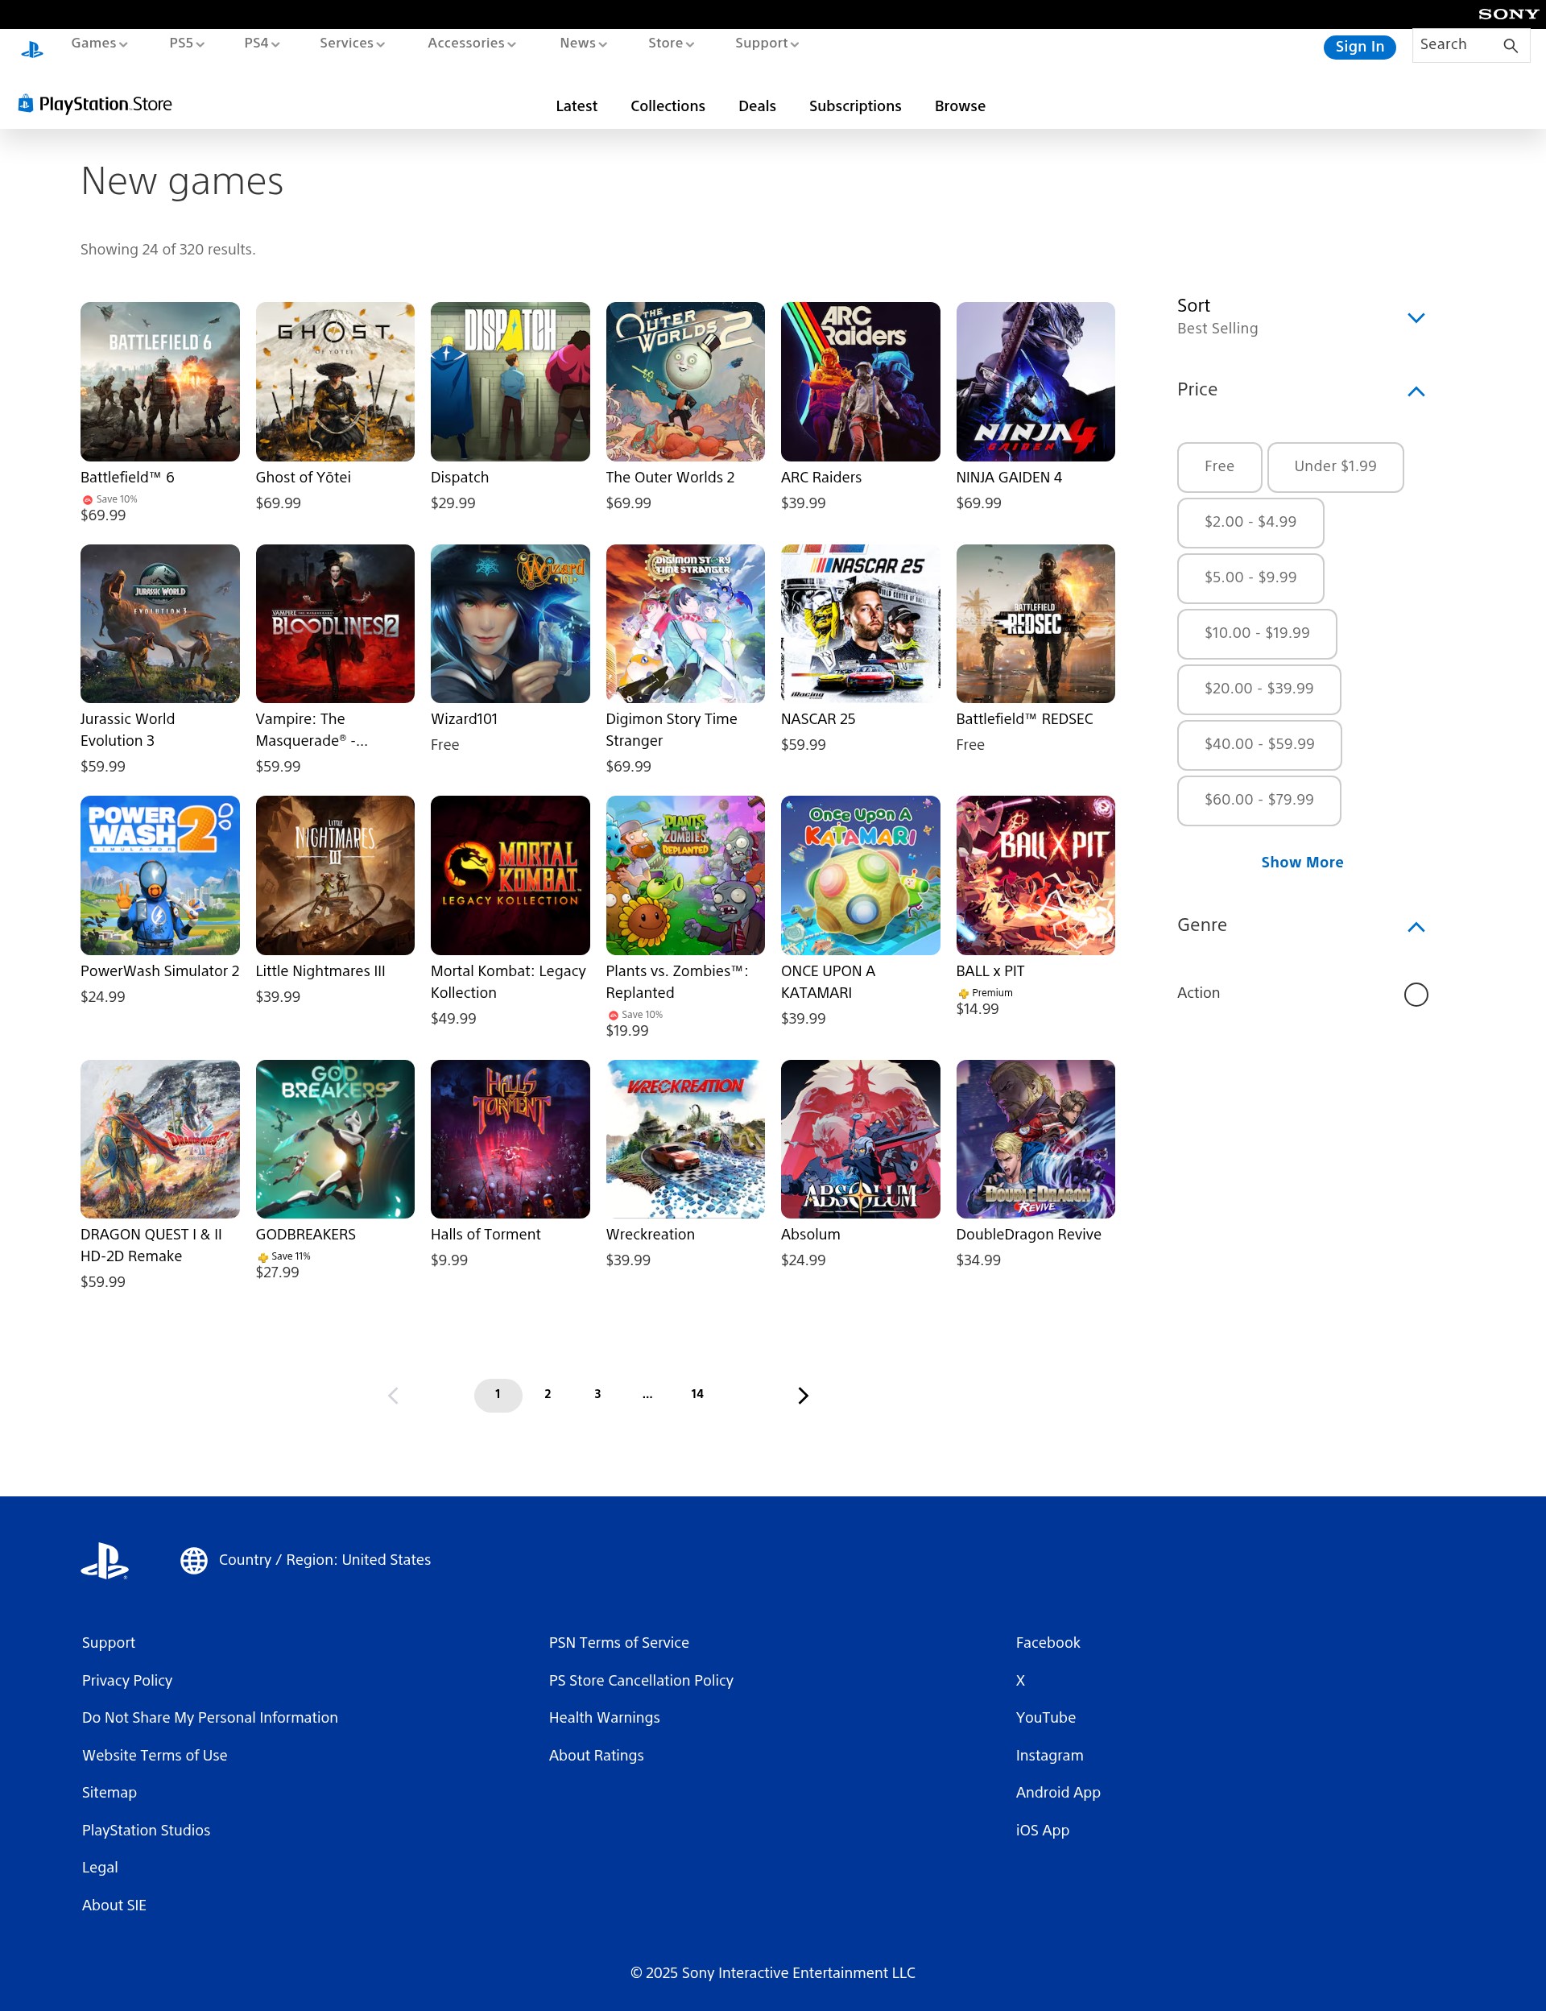Switch to the Collections tab
The width and height of the screenshot is (1546, 2011).
668,107
